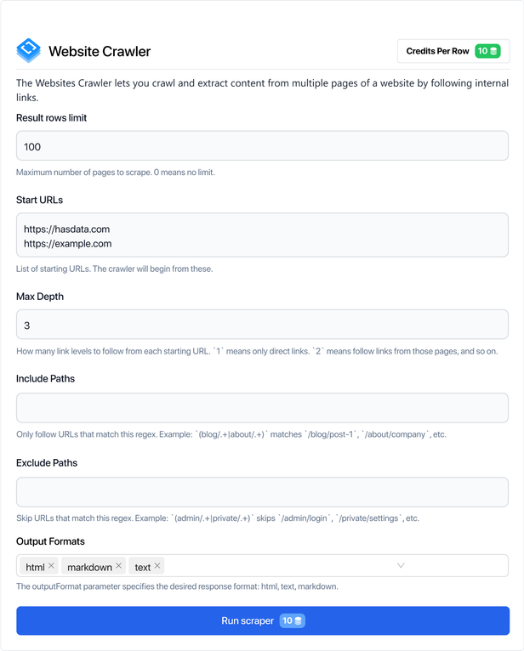
Task: Click the markdown format tag
Action: [x=89, y=567]
